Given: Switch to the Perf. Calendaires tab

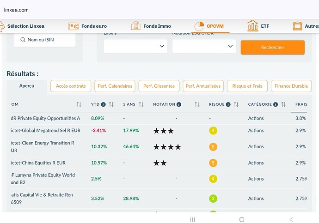Looking at the screenshot, I should [115, 86].
